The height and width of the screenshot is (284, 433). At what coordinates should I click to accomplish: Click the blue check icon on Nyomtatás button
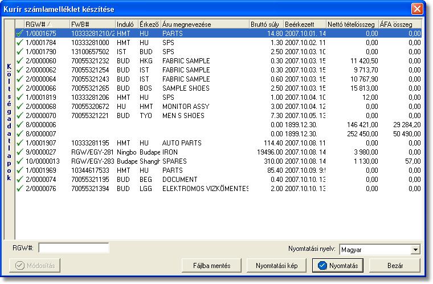(322, 266)
